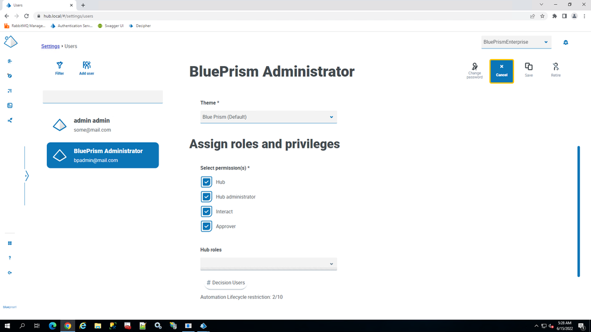The width and height of the screenshot is (591, 332).
Task: Open the RabbitMQ Management bookmark
Action: pos(25,26)
